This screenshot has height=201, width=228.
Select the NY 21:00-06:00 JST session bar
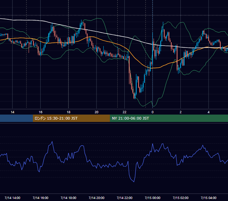click(x=169, y=118)
